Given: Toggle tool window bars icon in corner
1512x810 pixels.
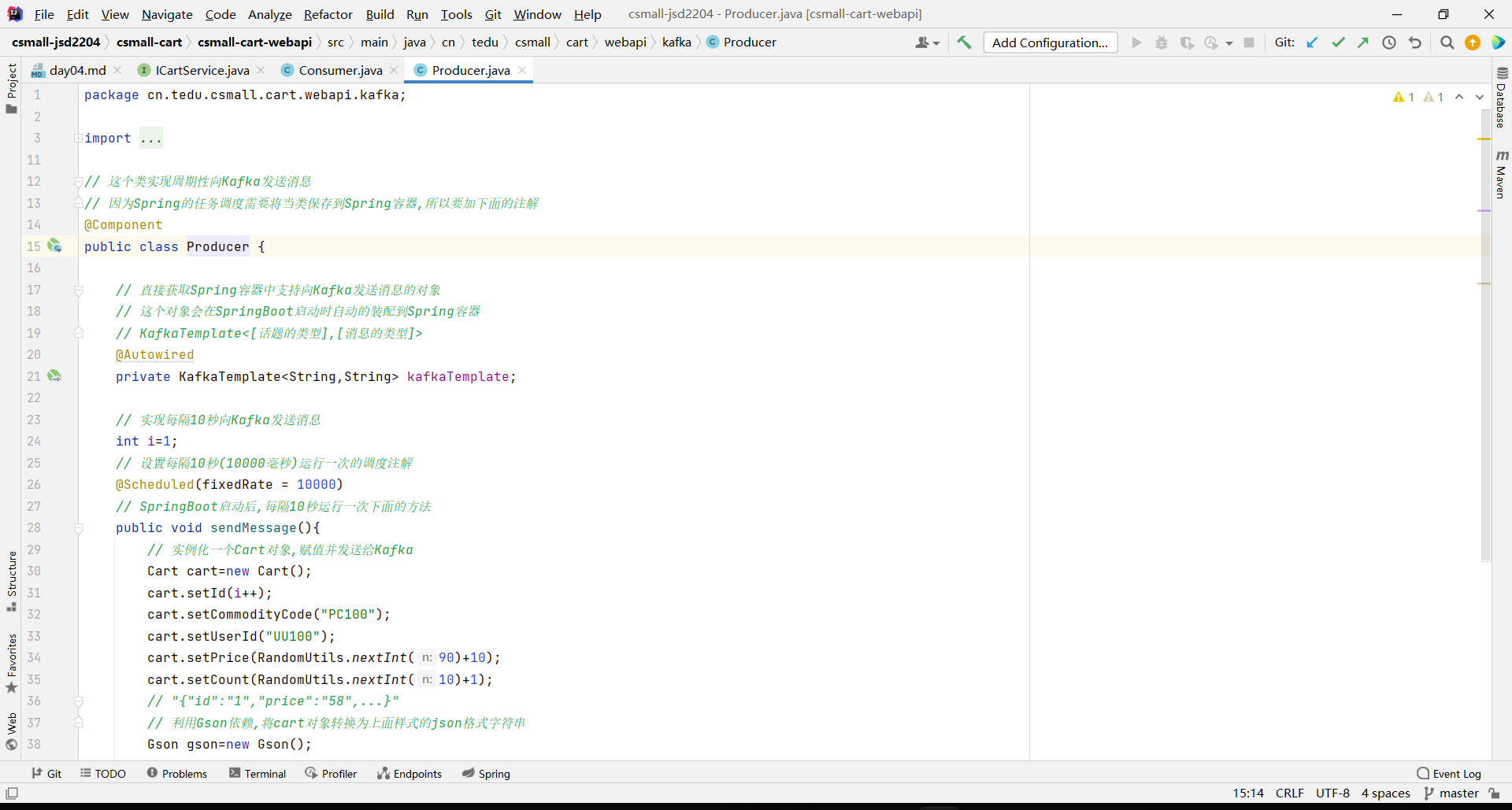Looking at the screenshot, I should click(x=12, y=793).
